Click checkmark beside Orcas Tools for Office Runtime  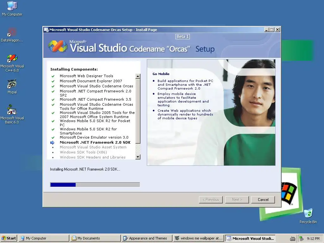(53, 105)
